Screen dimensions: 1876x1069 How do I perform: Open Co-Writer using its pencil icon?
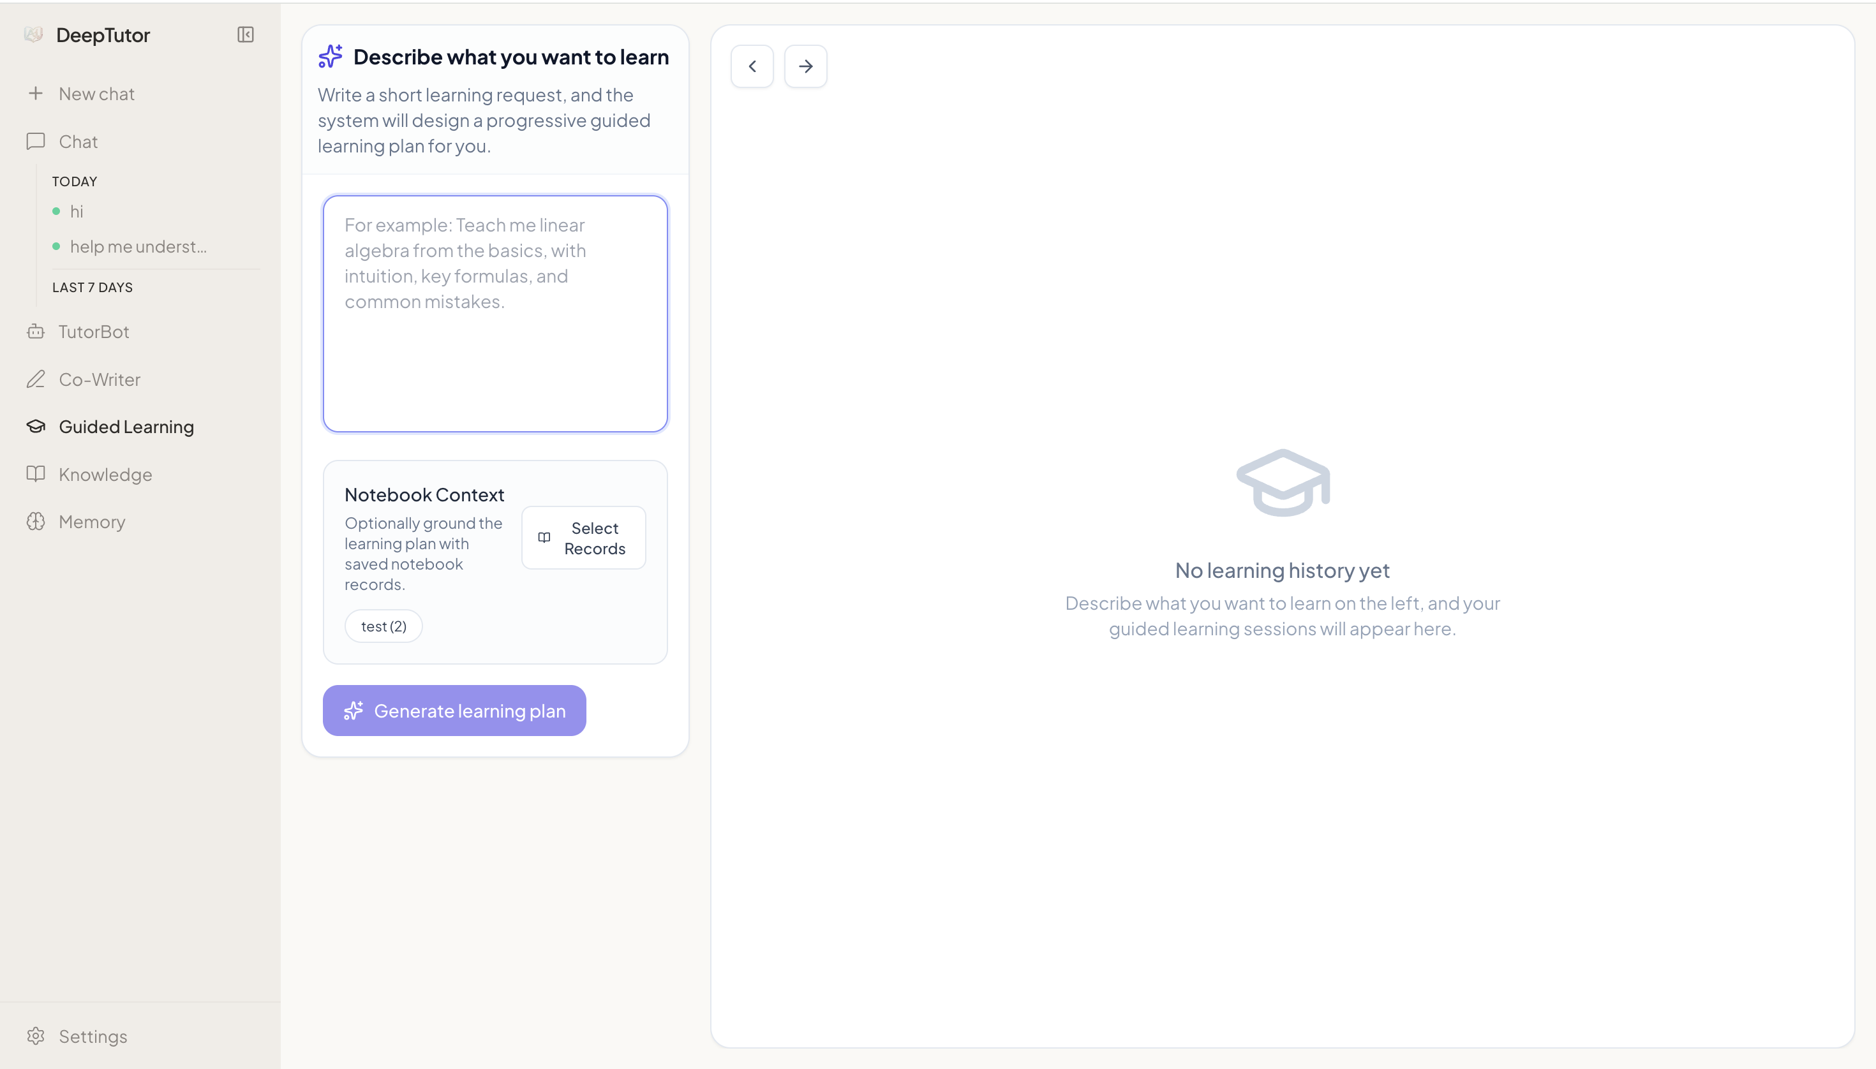pyautogui.click(x=35, y=379)
